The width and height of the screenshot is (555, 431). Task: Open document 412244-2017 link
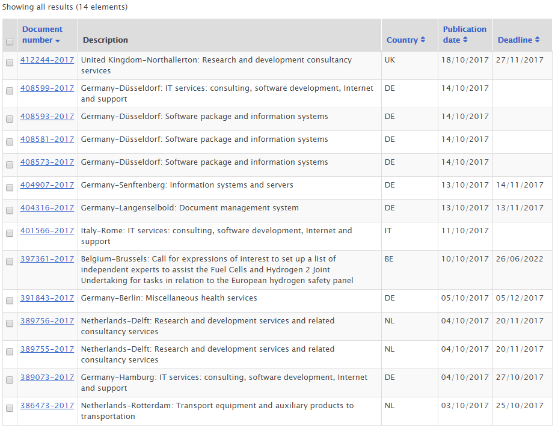tap(47, 60)
